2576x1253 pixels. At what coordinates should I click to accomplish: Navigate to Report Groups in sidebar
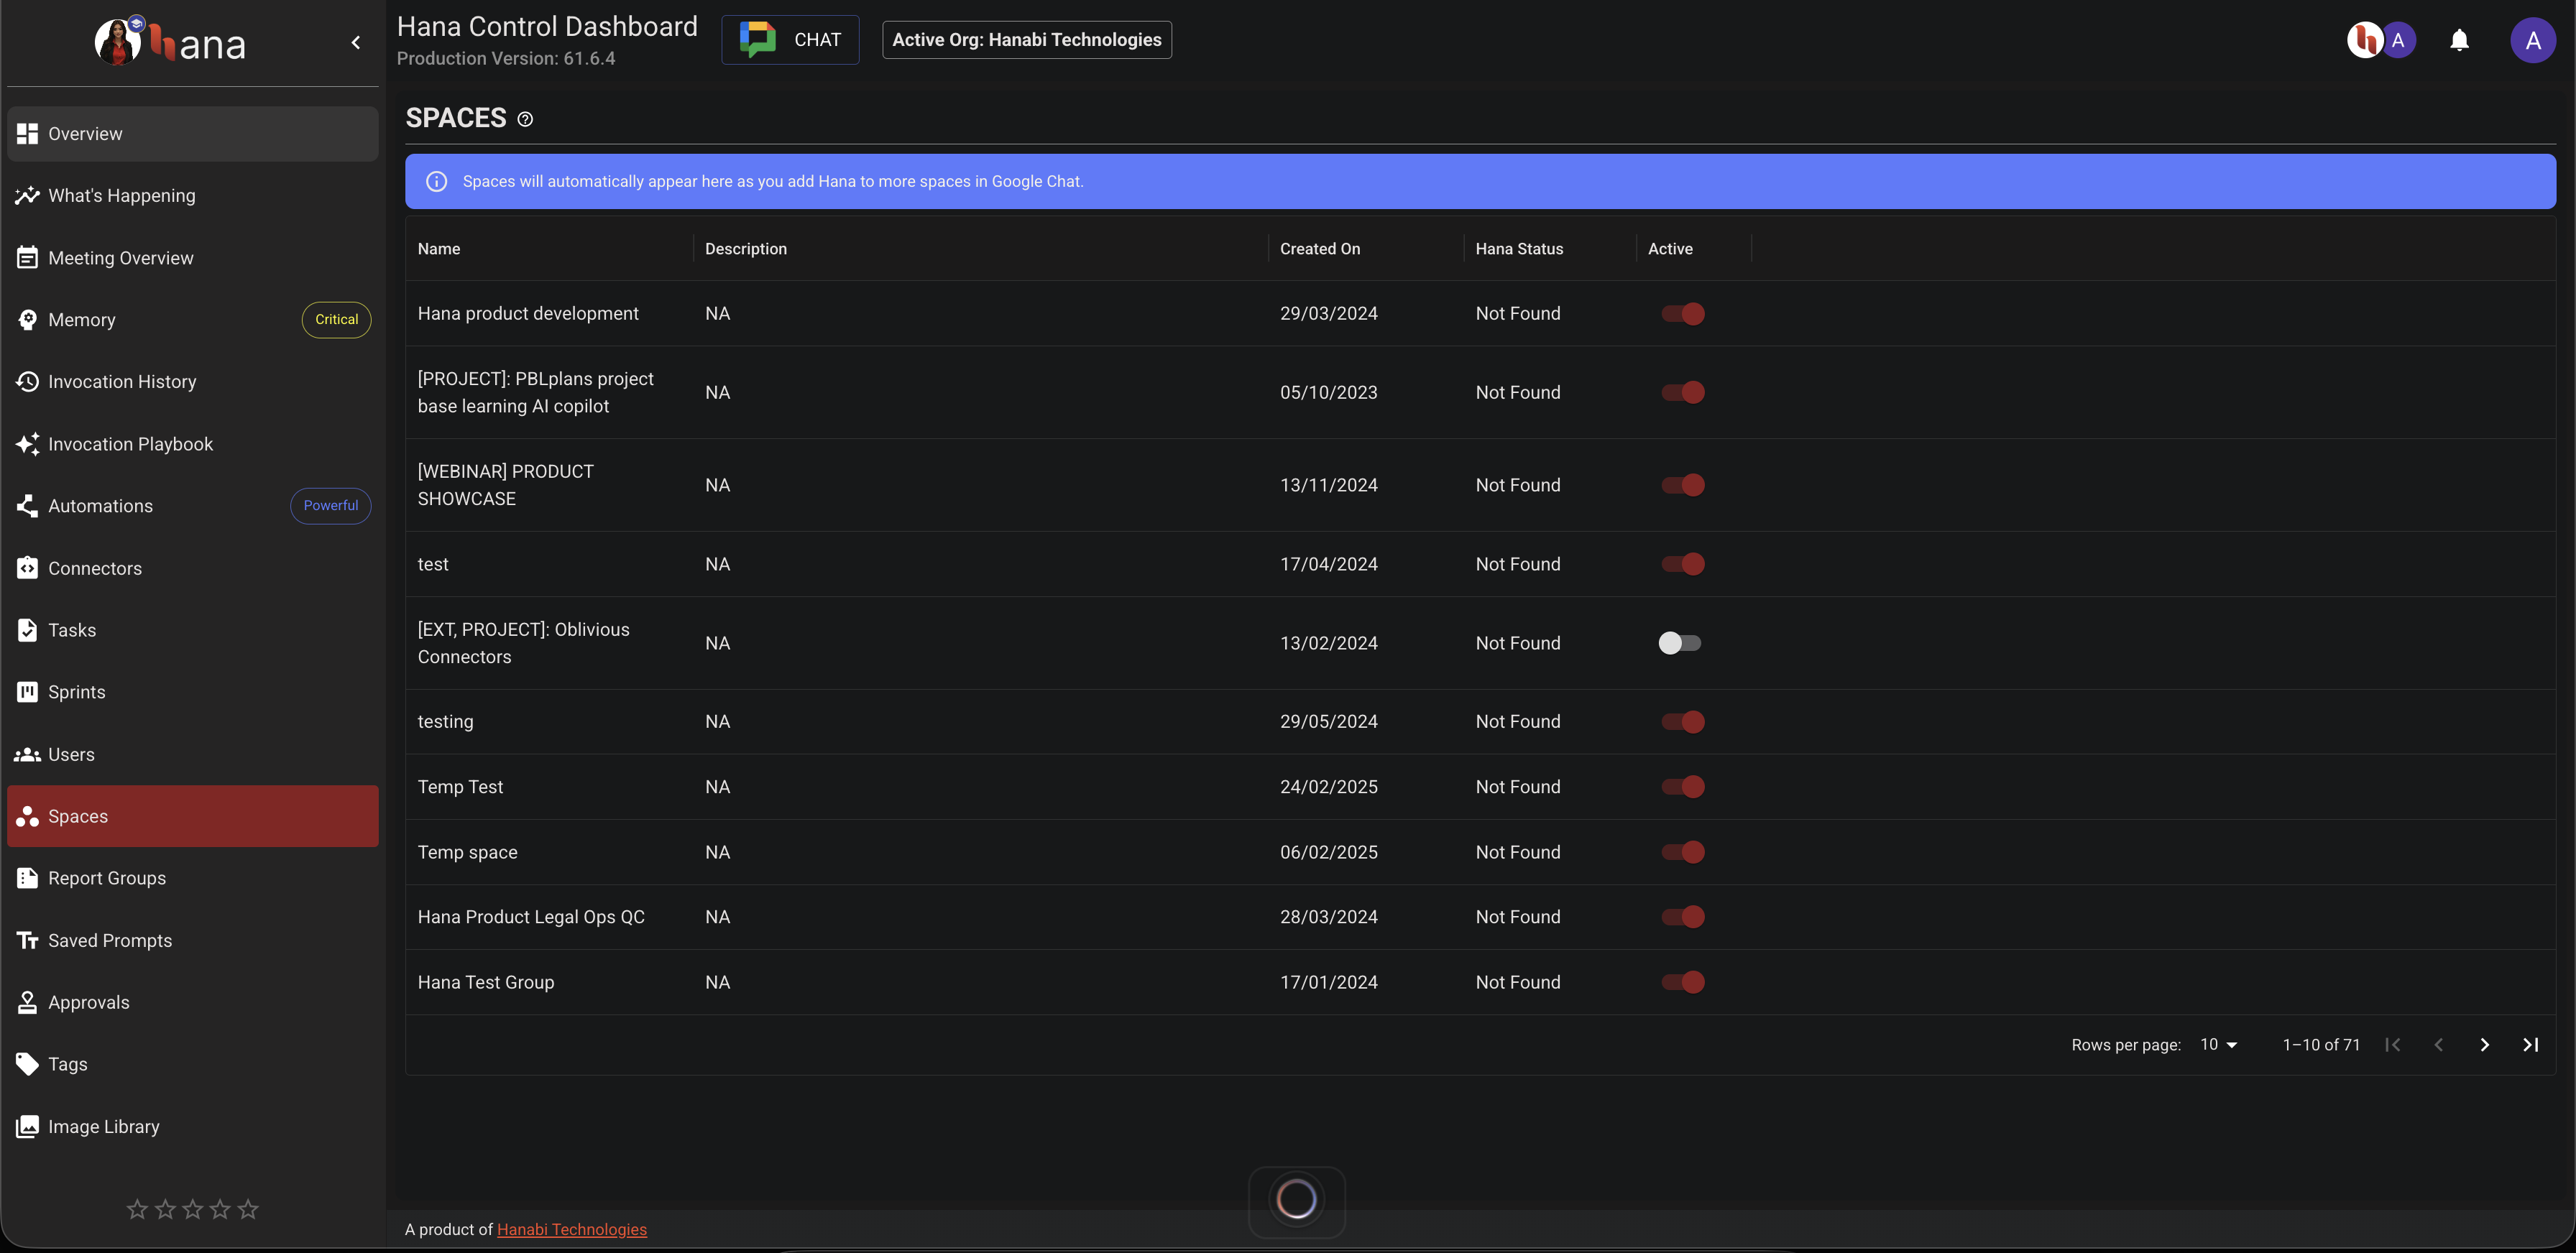tap(107, 878)
